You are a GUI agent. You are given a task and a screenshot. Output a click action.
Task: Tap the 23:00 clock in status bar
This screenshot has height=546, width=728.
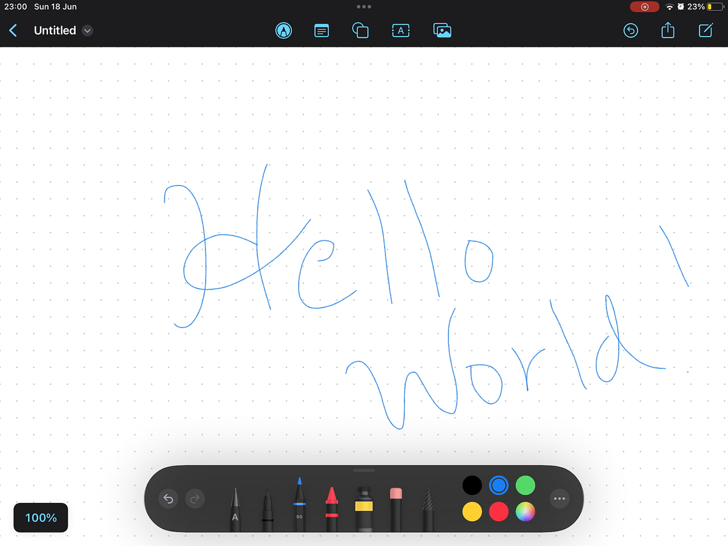pyautogui.click(x=16, y=7)
